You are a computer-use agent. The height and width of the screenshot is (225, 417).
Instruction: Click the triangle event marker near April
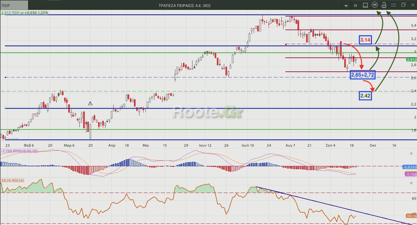[90, 103]
